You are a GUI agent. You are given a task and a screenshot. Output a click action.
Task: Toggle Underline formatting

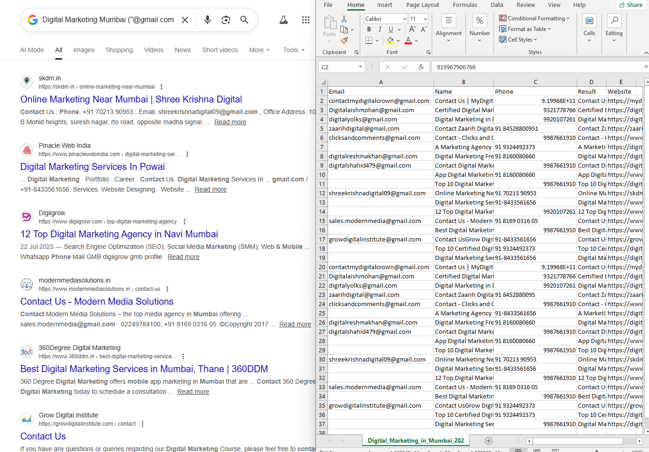click(391, 30)
